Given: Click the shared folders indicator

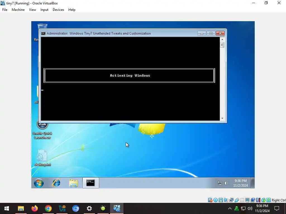Looking at the screenshot, I should click(242, 200).
